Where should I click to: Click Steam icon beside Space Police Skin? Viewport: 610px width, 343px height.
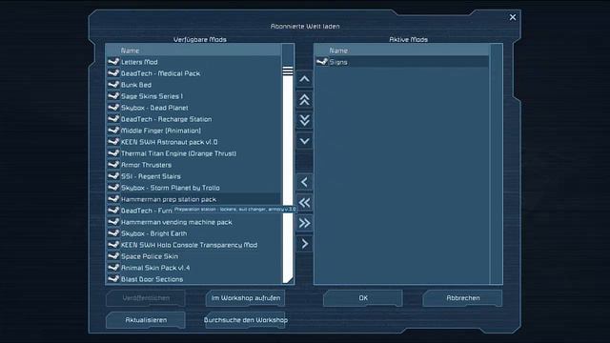113,256
